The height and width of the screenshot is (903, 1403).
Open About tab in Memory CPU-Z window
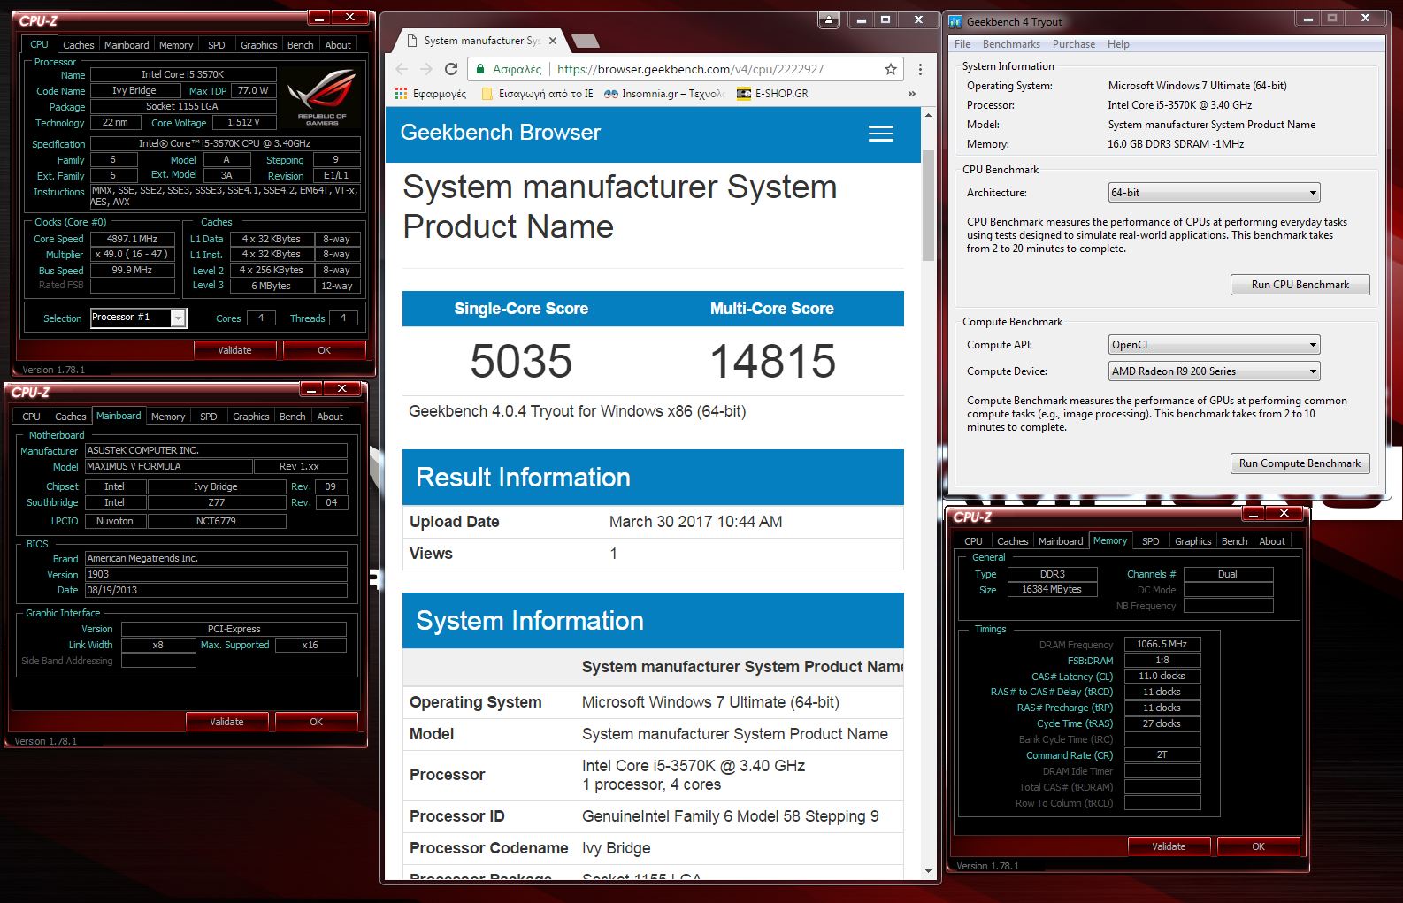pyautogui.click(x=1272, y=541)
